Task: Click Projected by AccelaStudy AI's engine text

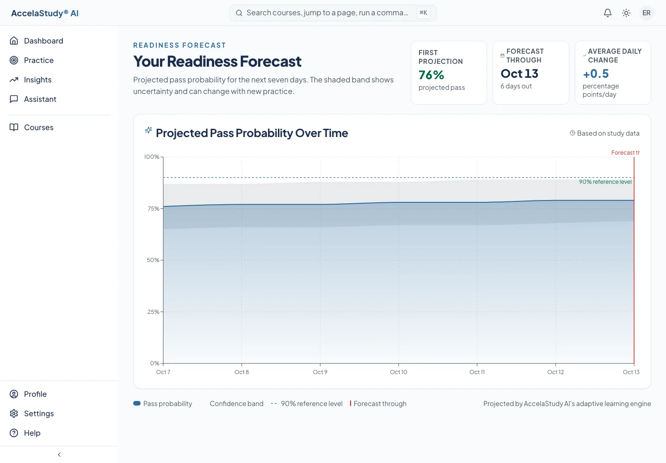Action: [x=567, y=404]
